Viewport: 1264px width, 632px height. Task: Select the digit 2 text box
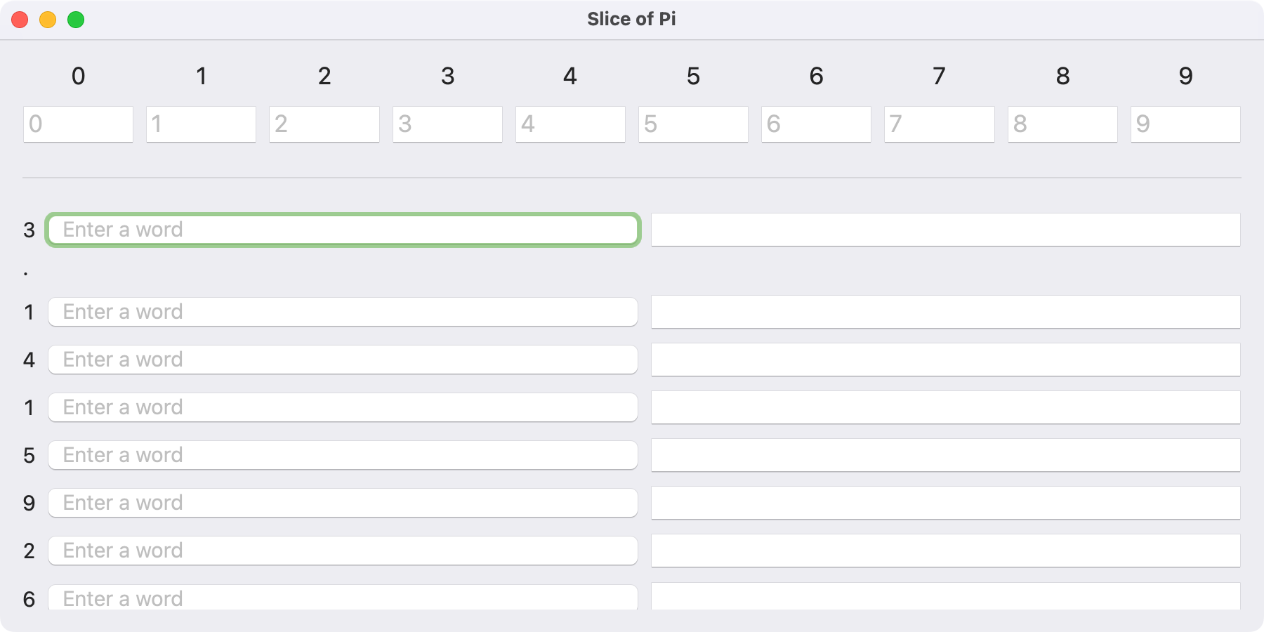coord(324,124)
